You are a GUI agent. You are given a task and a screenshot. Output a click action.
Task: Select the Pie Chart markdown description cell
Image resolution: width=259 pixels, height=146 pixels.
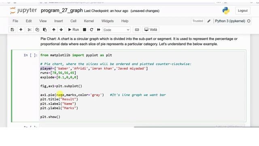coord(139,41)
